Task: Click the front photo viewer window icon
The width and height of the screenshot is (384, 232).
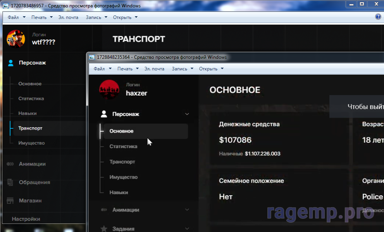Action: (92, 57)
